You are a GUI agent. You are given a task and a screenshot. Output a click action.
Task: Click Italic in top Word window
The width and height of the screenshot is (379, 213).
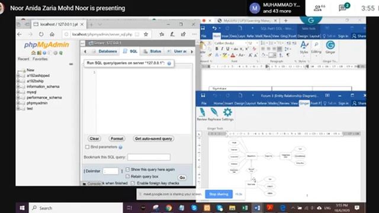click(222, 49)
